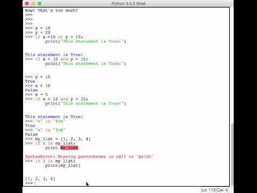257x193 pixels.
Task: Click the 'Wow! That's too much!' output line
Action: (51, 10)
